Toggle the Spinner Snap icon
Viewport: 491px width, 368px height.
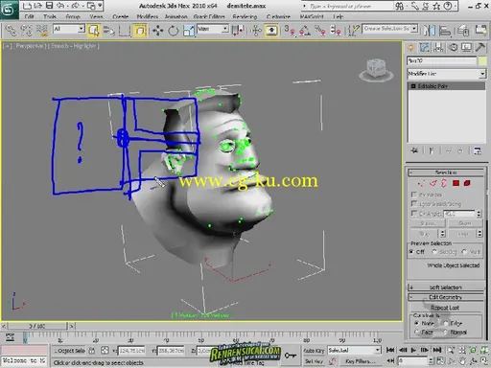click(336, 31)
